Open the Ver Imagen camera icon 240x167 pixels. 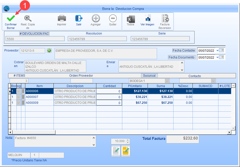pyautogui.click(x=148, y=19)
